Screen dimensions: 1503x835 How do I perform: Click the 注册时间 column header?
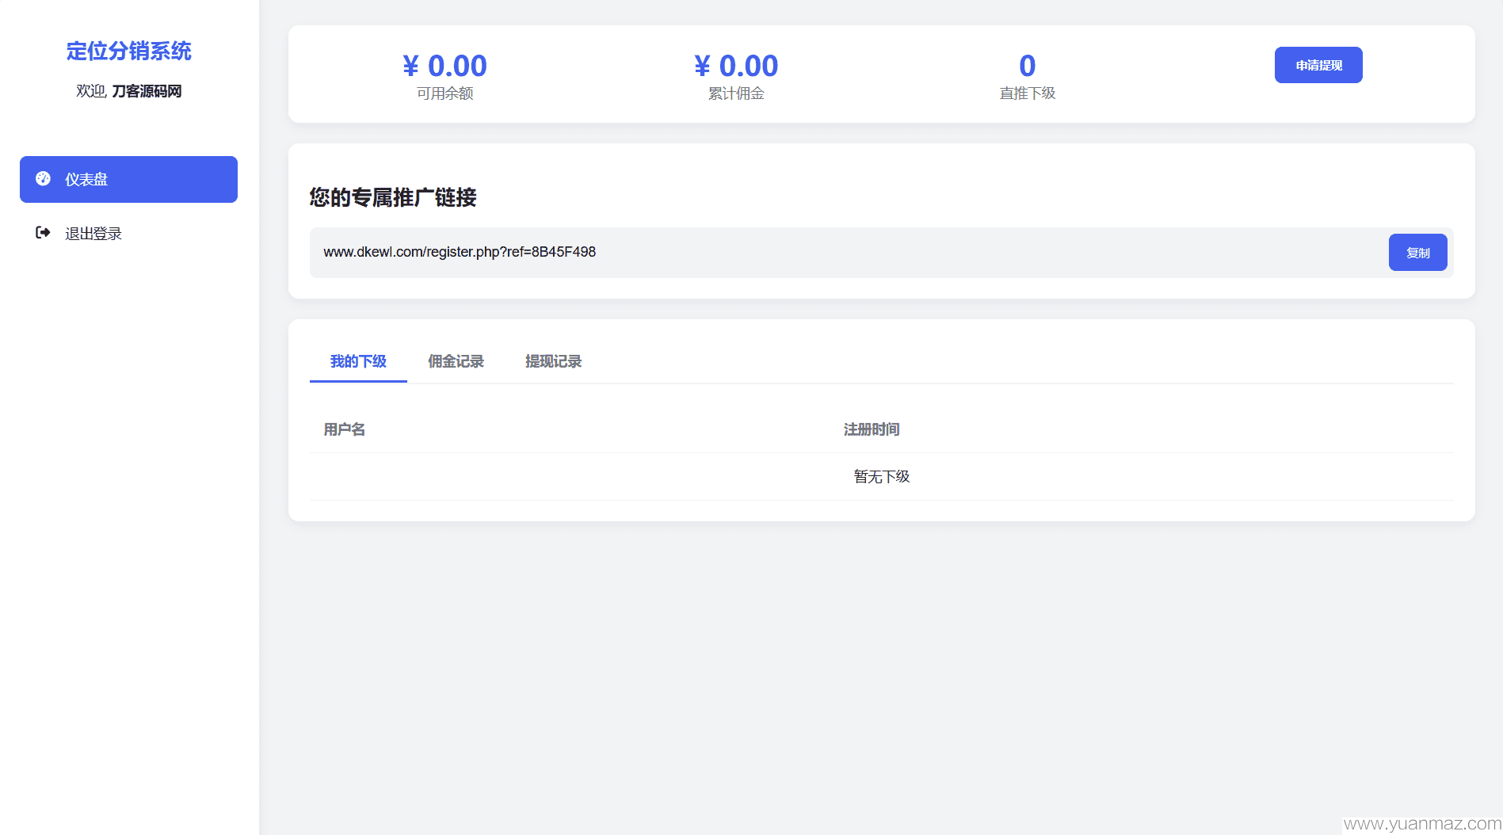click(x=872, y=429)
